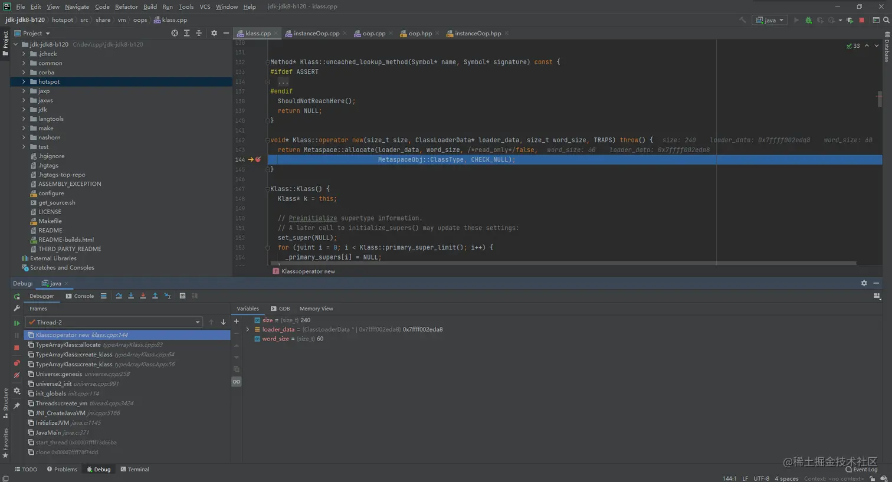Switch to the oop.hpp tab
This screenshot has height=482, width=892.
(x=419, y=33)
